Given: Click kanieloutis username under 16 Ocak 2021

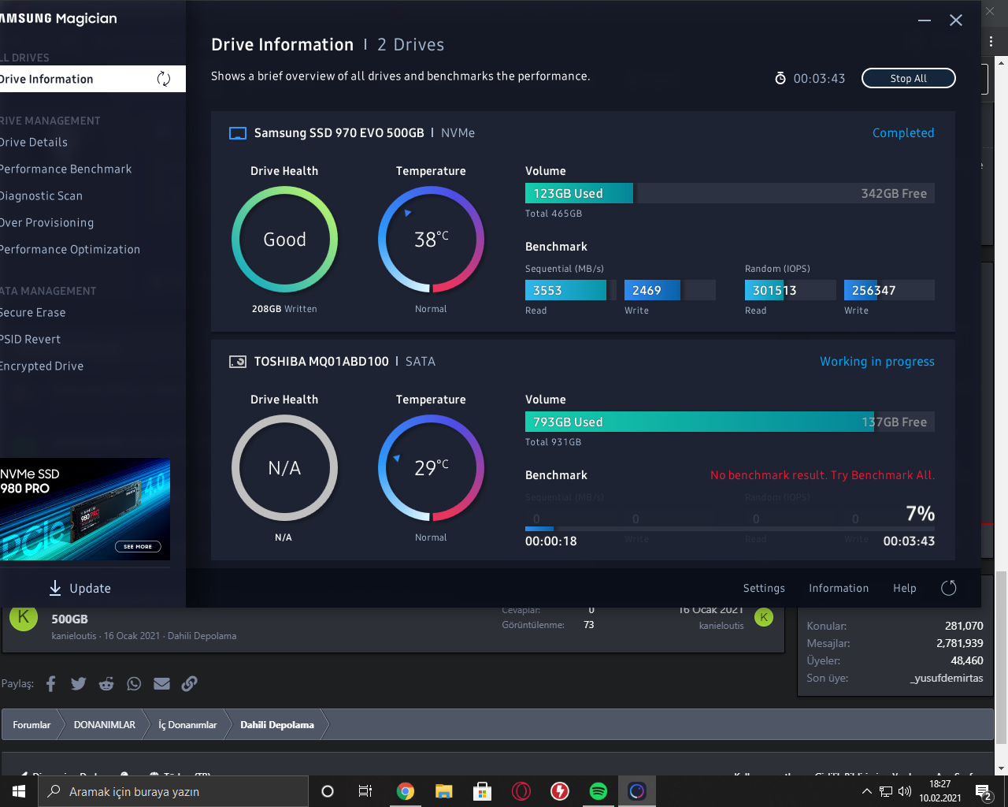Looking at the screenshot, I should pyautogui.click(x=721, y=626).
